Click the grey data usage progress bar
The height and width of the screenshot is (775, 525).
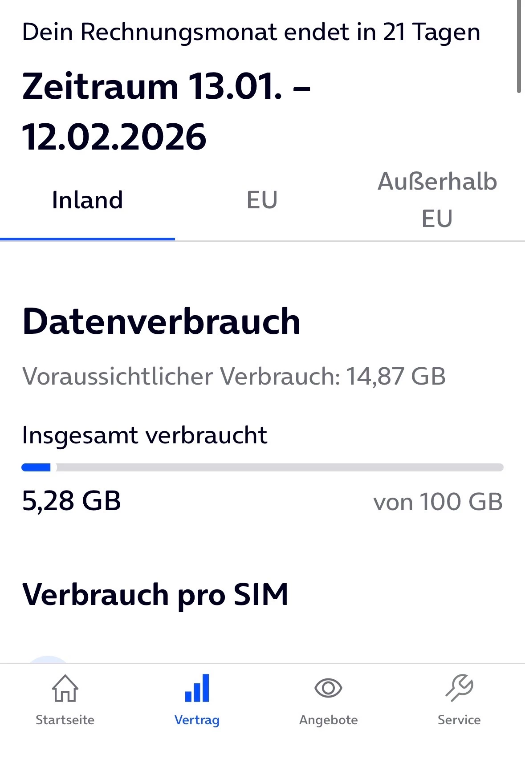(x=276, y=467)
